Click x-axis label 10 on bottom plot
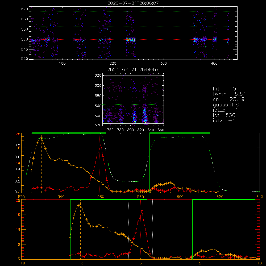This screenshot has height=266, width=266. [260, 263]
